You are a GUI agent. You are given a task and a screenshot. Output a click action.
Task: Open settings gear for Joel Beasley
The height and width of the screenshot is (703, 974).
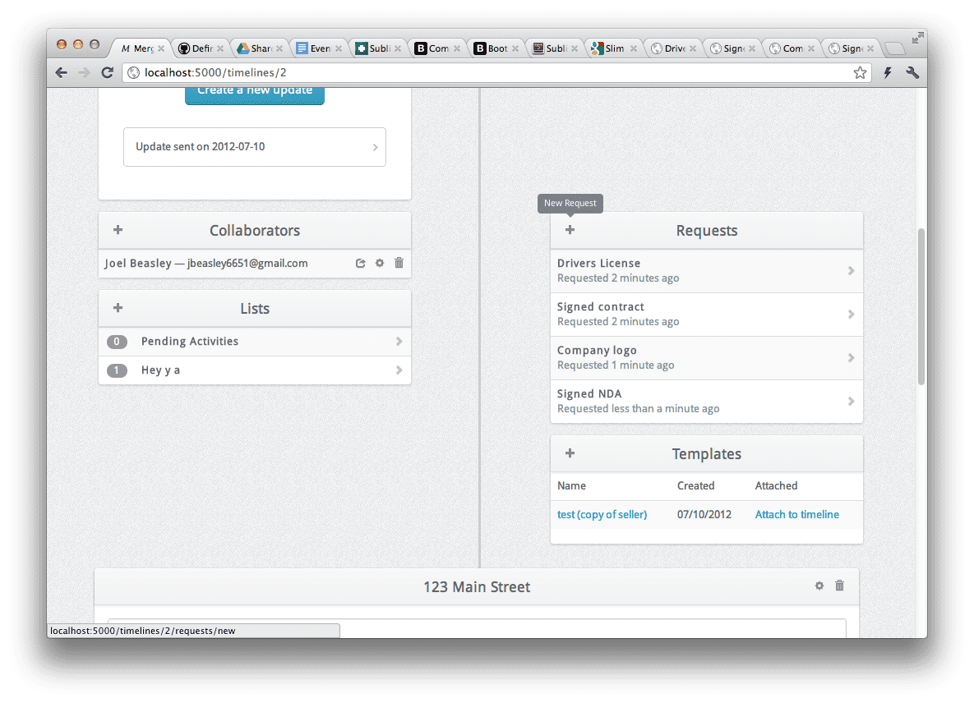[x=380, y=263]
